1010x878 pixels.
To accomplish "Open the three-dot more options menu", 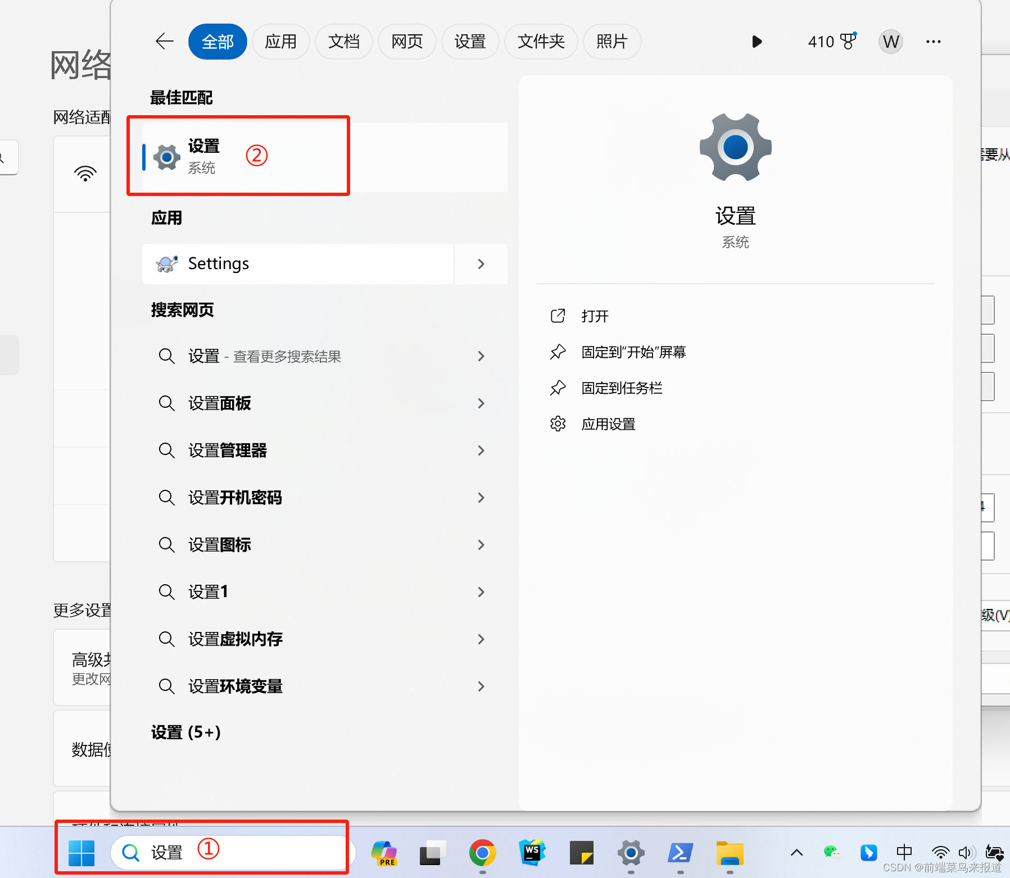I will tap(933, 42).
